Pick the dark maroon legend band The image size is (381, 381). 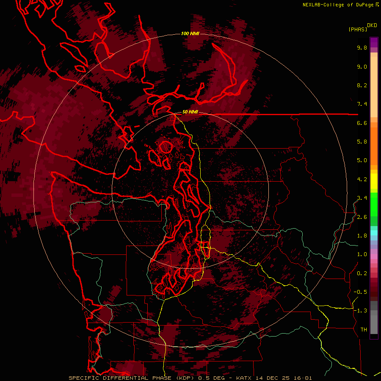point(374,292)
